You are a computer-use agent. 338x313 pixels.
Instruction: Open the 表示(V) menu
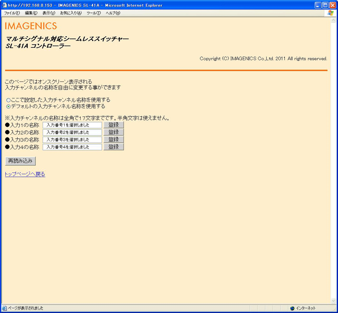click(49, 13)
